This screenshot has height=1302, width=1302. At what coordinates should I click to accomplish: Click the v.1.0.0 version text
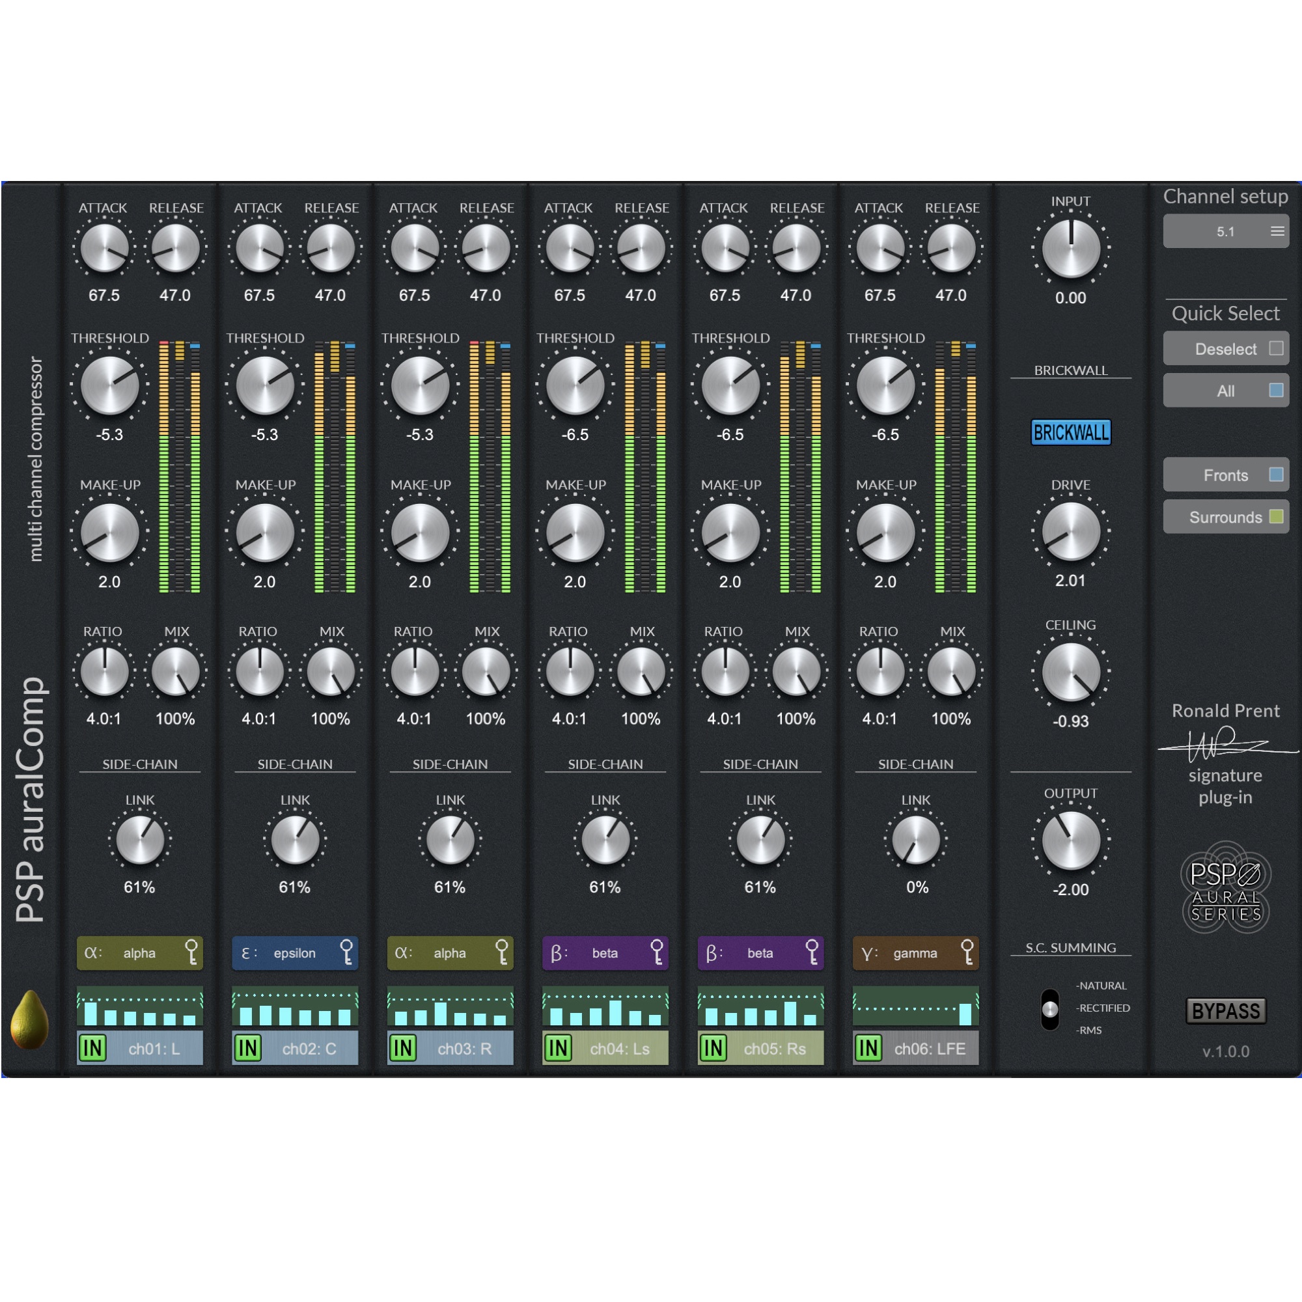tap(1225, 1051)
